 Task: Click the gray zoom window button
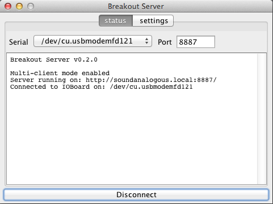[x=31, y=6]
